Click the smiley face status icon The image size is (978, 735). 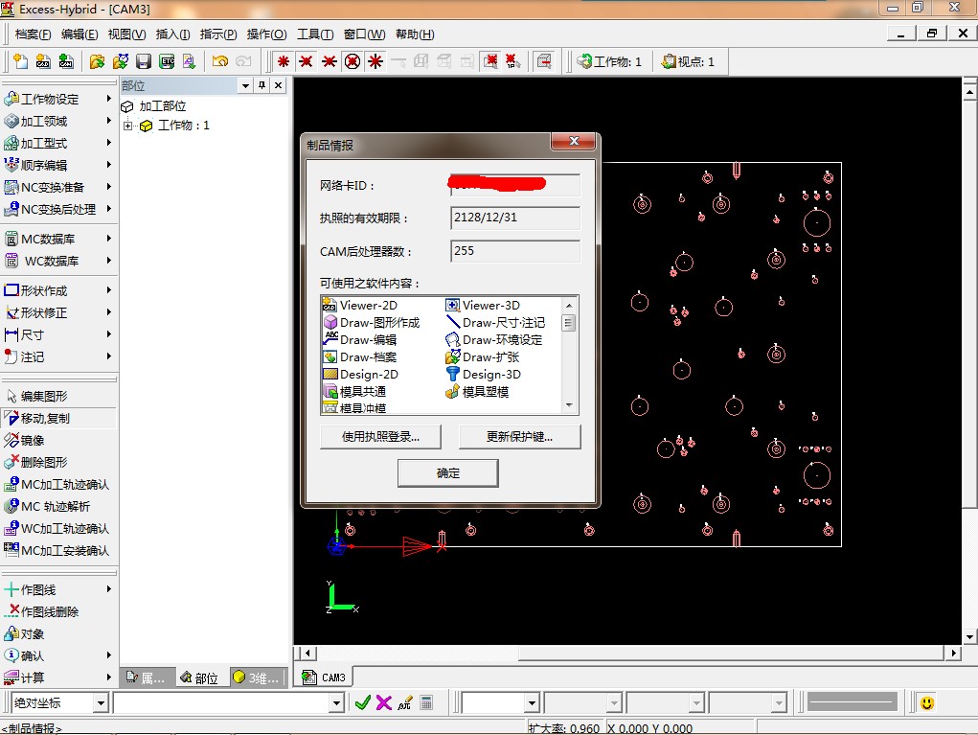point(927,703)
